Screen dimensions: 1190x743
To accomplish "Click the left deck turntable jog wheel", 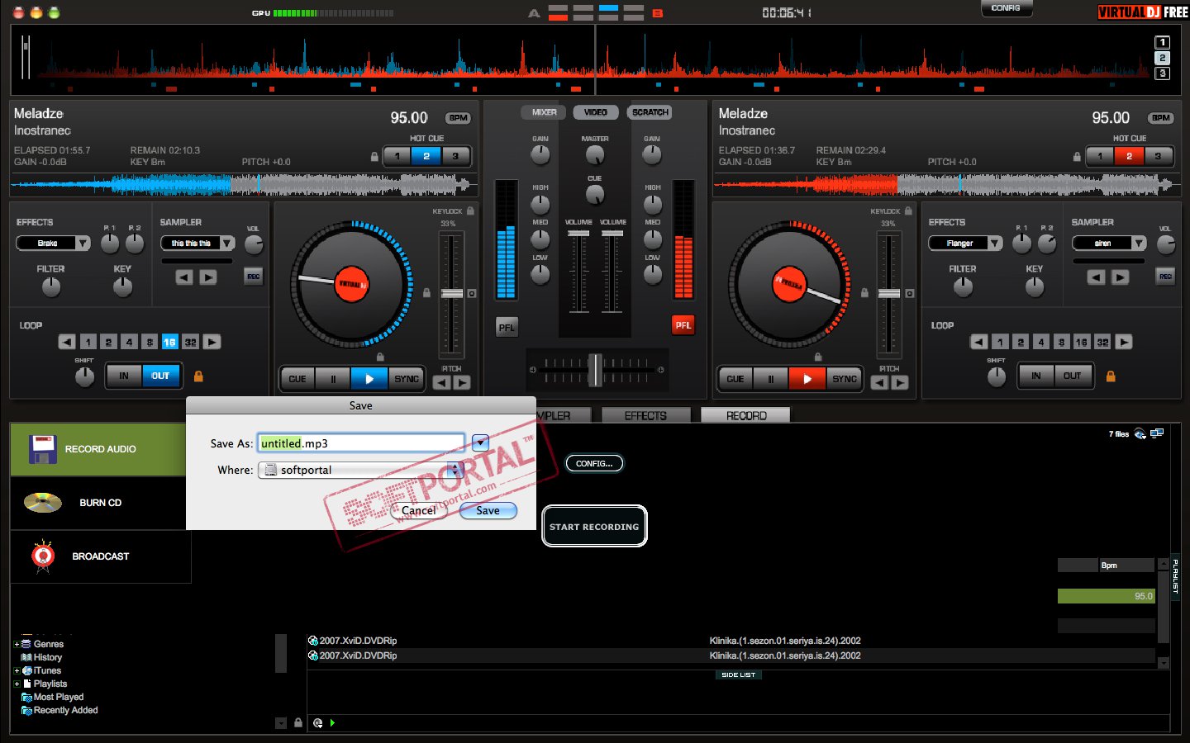I will point(351,285).
